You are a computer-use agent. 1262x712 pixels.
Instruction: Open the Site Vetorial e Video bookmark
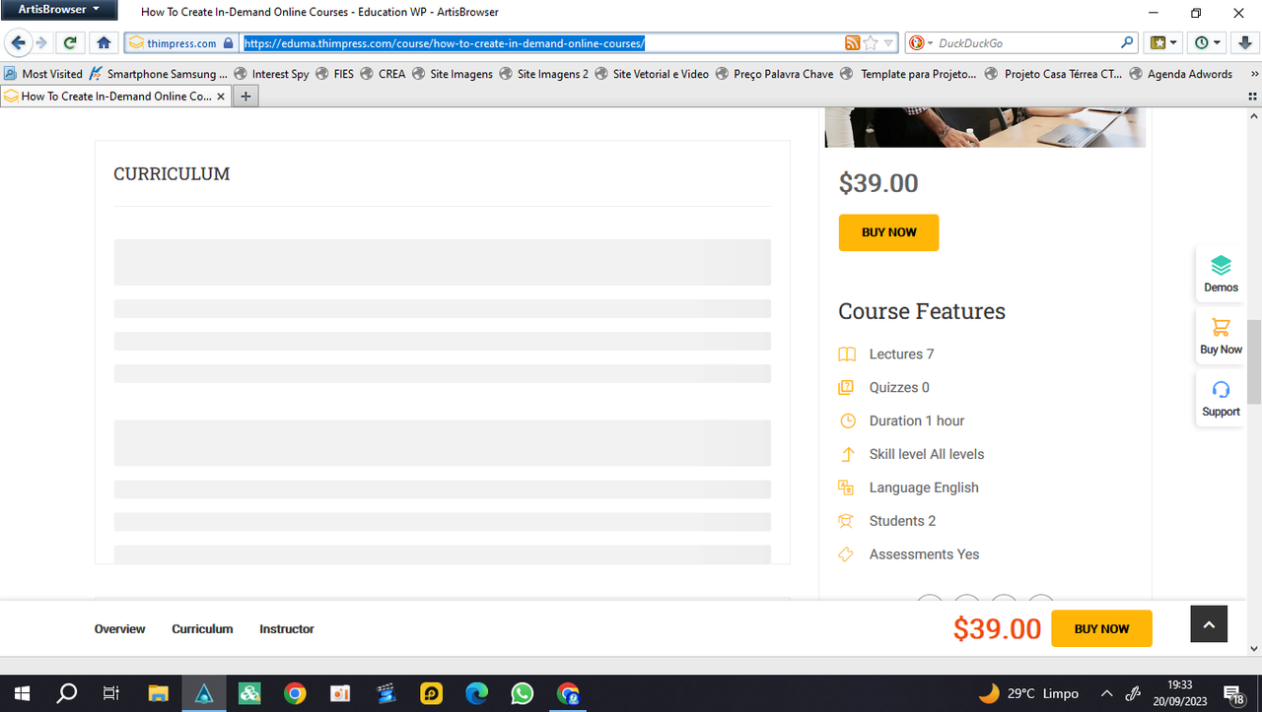click(x=652, y=74)
